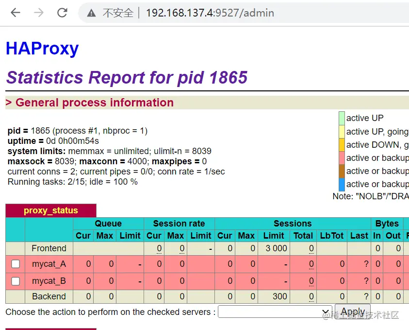Click the Total column header
The image size is (409, 330).
click(303, 236)
